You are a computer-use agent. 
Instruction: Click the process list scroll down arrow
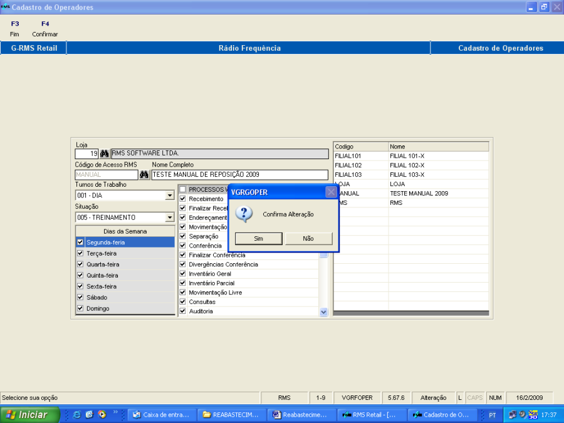pyautogui.click(x=324, y=312)
